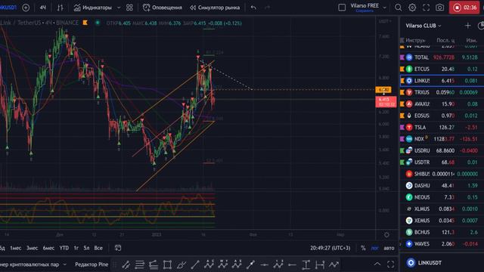Select the ETCUS watchlist row
Viewport: 484px width, 272px height.
(442, 69)
